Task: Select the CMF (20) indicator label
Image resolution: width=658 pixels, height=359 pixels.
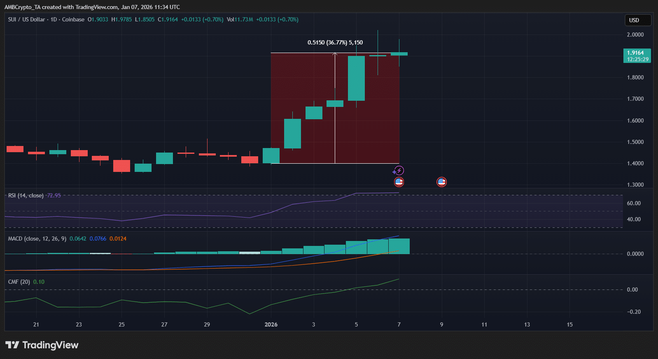Action: pos(19,282)
